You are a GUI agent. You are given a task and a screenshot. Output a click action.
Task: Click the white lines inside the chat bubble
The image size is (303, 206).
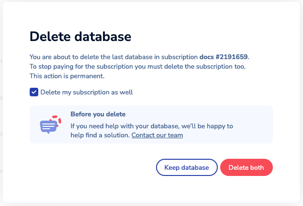click(x=47, y=126)
